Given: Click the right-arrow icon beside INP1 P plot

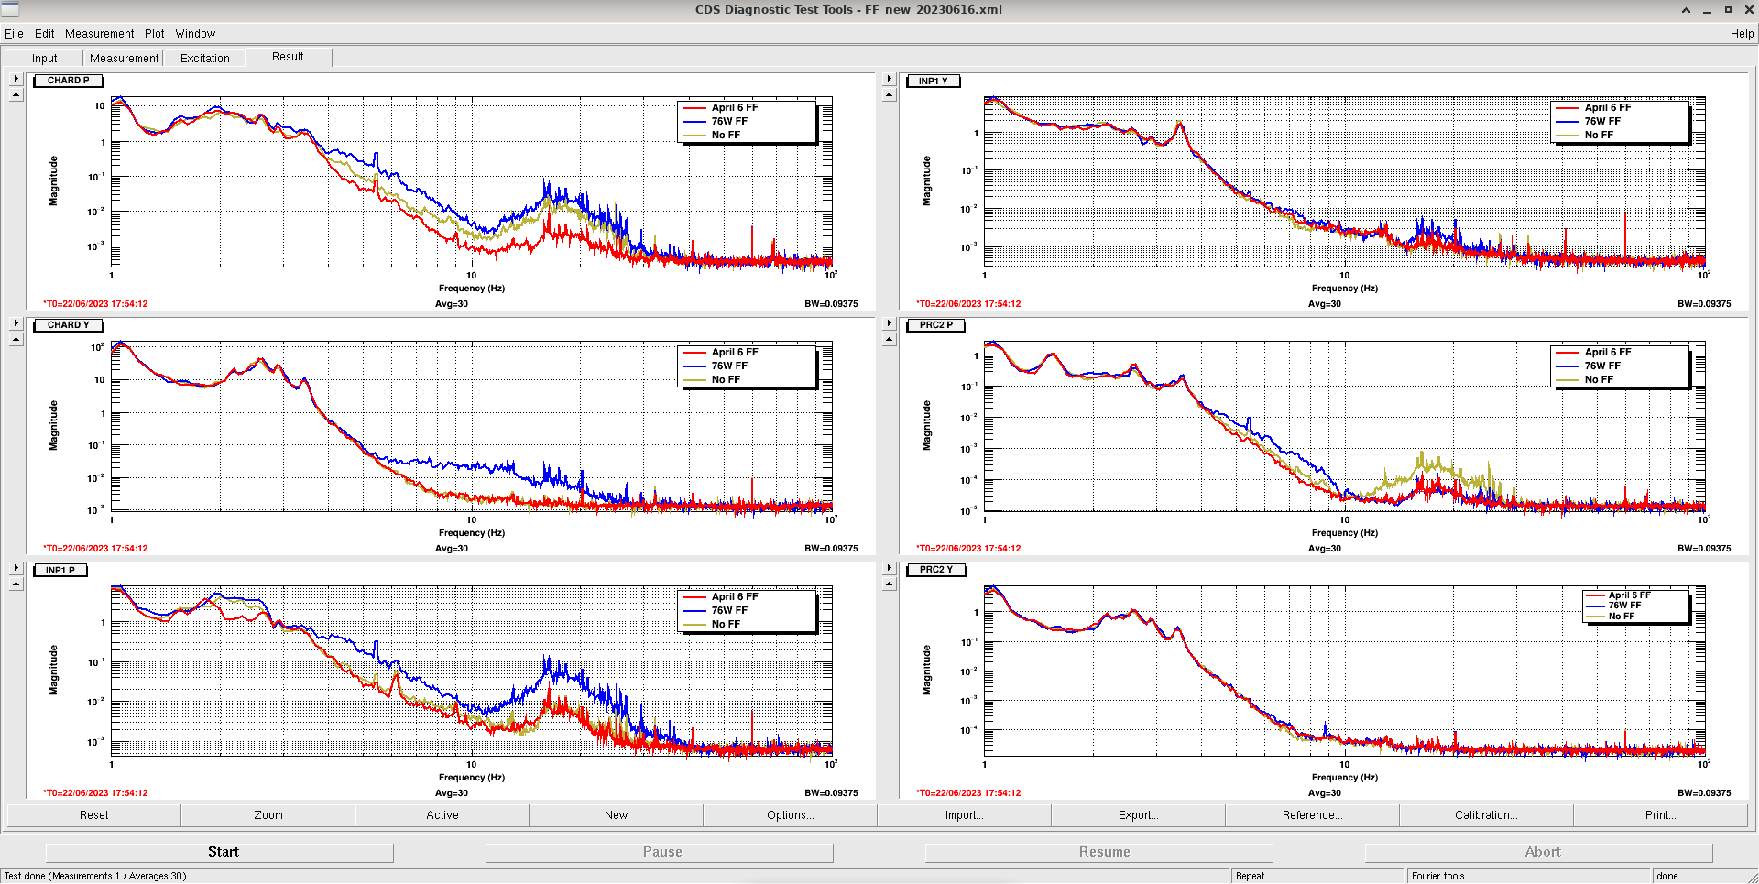Looking at the screenshot, I should 16,568.
